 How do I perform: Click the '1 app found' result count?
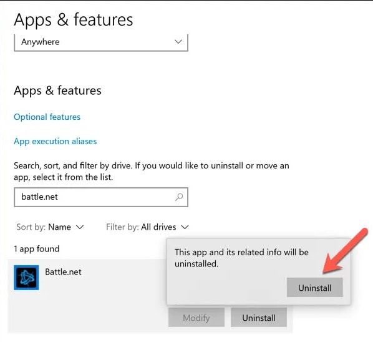coord(37,249)
